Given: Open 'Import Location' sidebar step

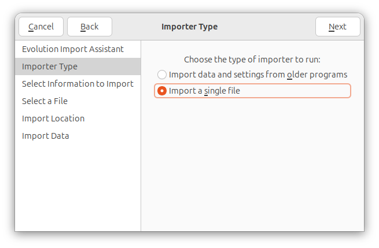Looking at the screenshot, I should tap(78, 119).
